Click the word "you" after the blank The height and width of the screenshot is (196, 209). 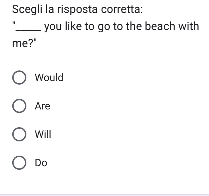53,27
